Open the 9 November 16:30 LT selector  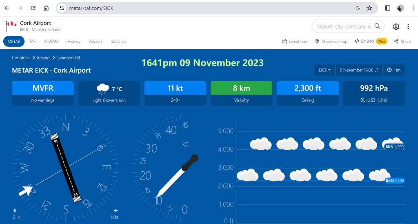coord(359,70)
